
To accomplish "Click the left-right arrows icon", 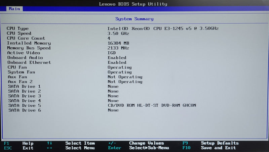I will [x=49, y=148].
